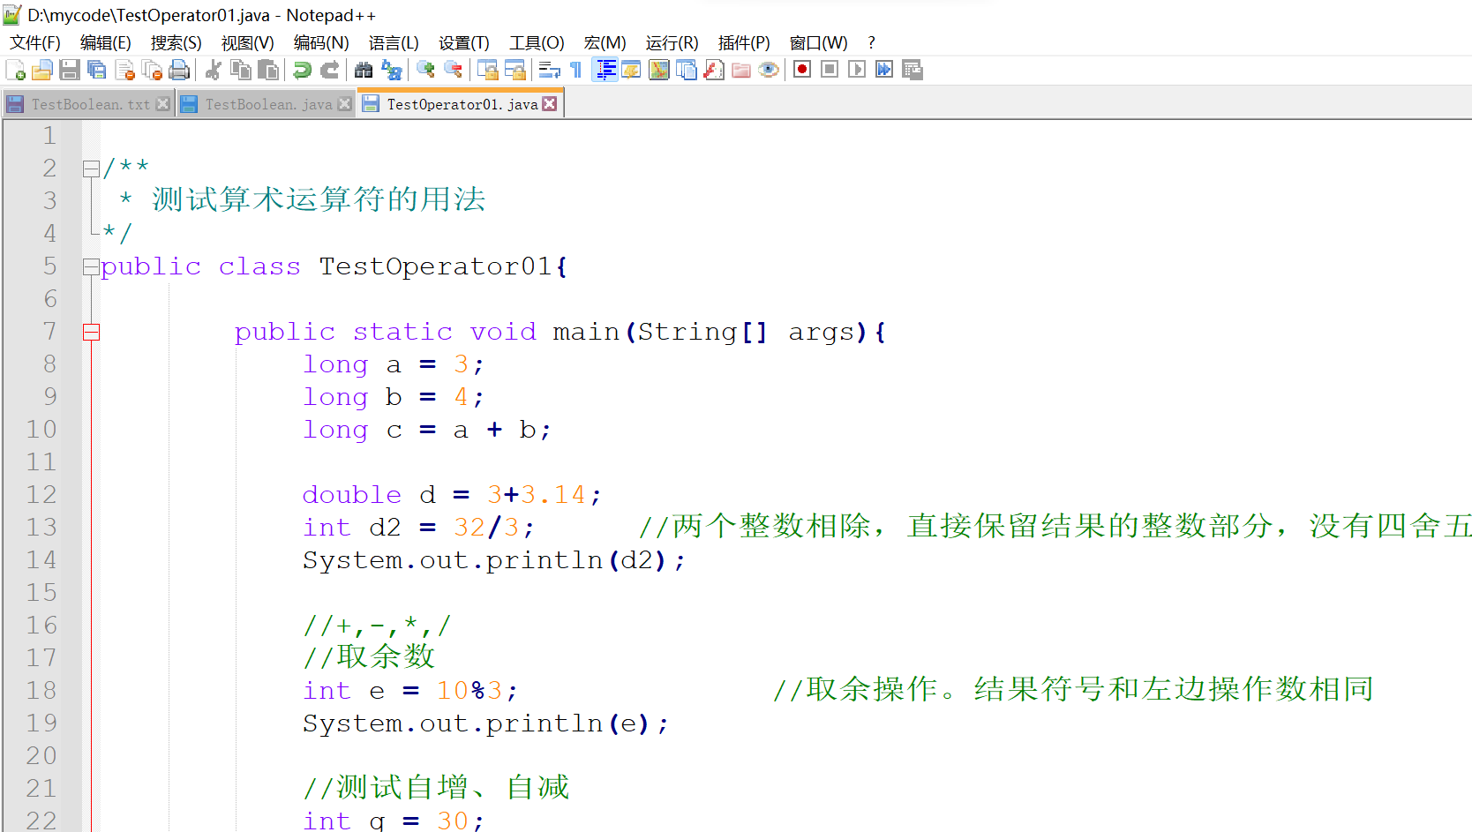Collapse the class fold marker on line 5
The image size is (1472, 832).
(x=91, y=266)
